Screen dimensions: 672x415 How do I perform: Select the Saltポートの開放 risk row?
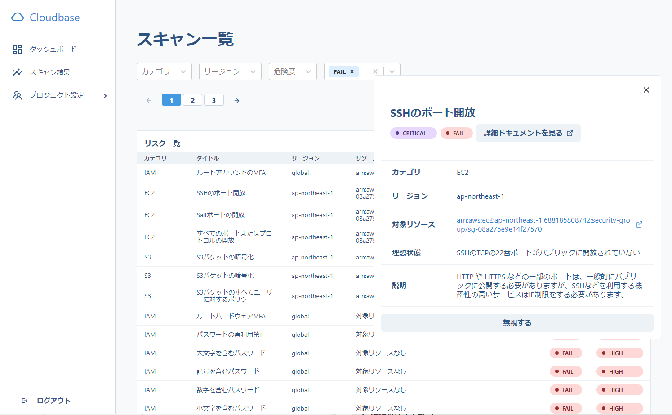click(x=220, y=215)
